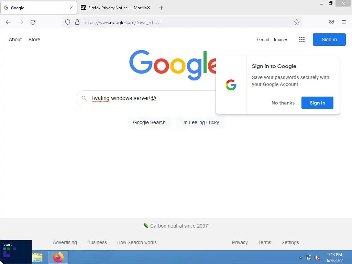Open the Google apps grid icon
This screenshot has height=264, width=352.
(302, 40)
